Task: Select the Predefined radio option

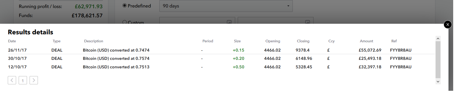Action: [125, 5]
